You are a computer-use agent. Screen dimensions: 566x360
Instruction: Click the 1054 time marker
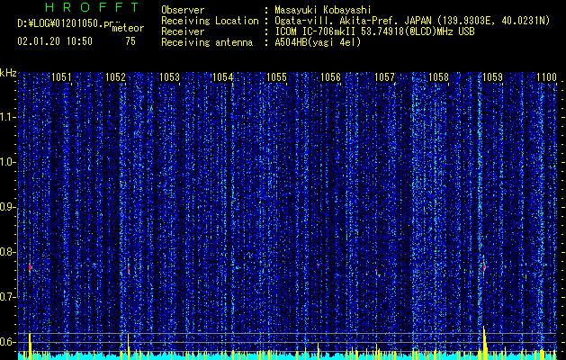(223, 76)
